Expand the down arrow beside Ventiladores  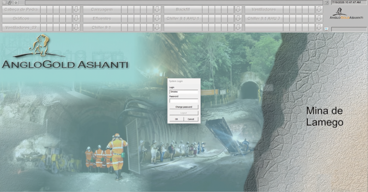pos(319,9)
